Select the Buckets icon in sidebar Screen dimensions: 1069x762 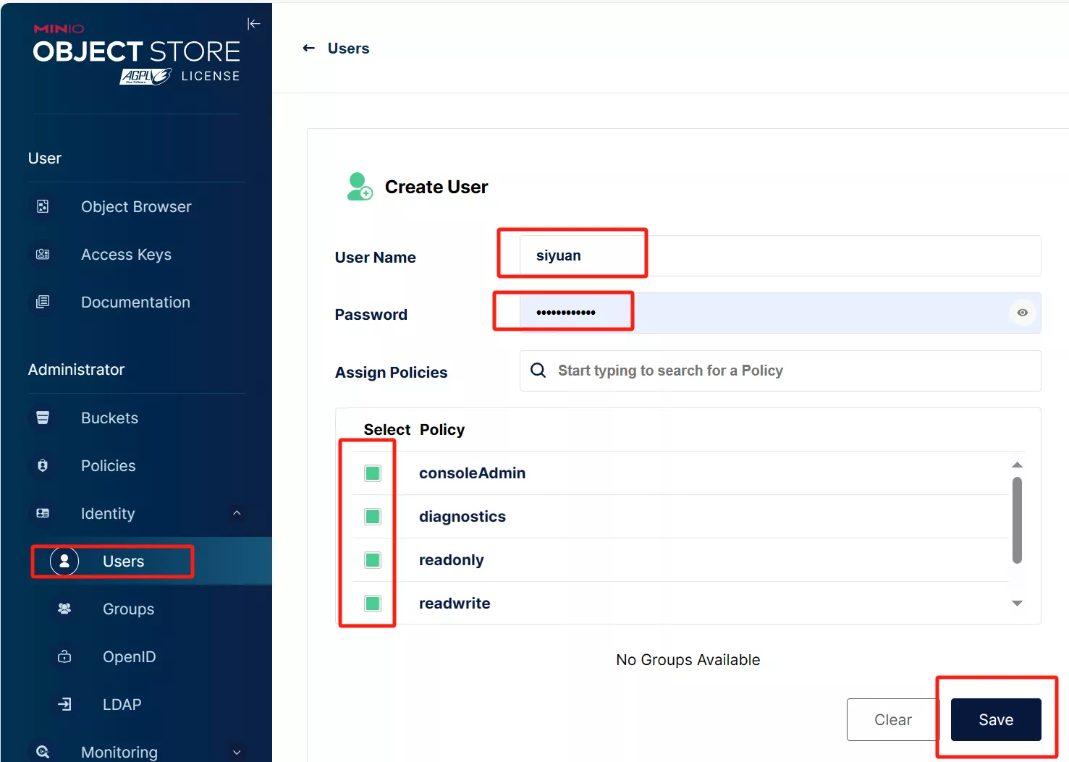click(x=43, y=418)
